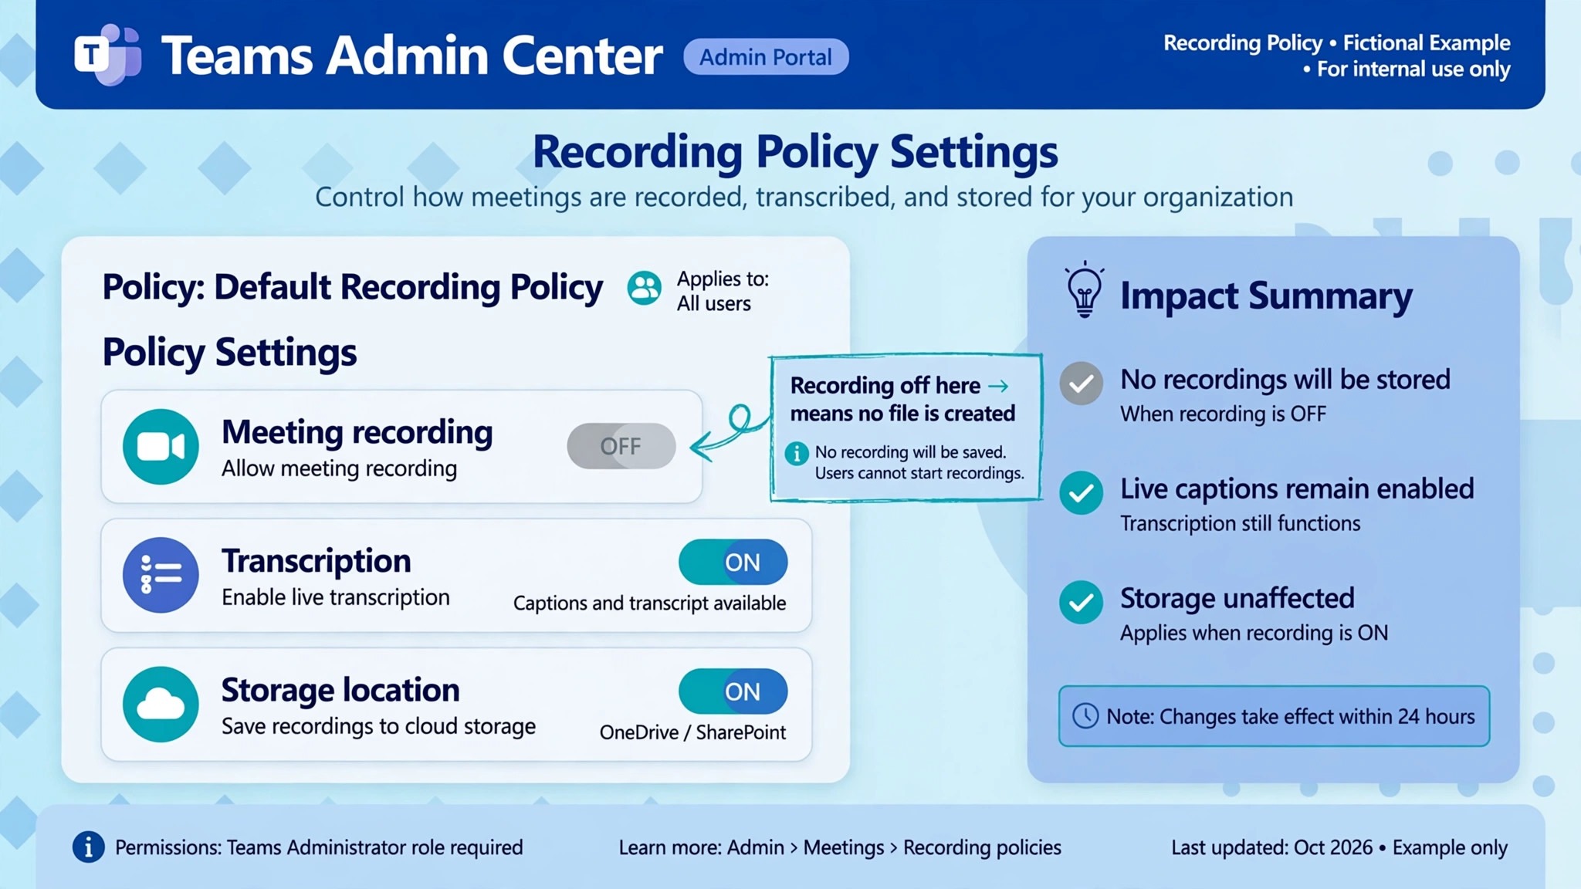Click the Transcription list icon
The width and height of the screenshot is (1581, 889).
[161, 576]
